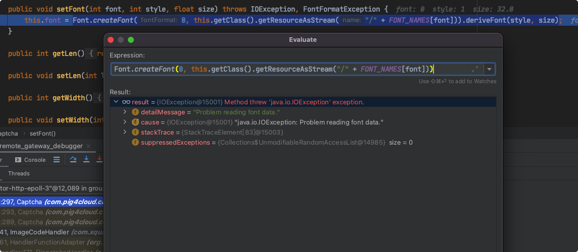This screenshot has width=578, height=252.
Task: Click the field icon next to detailMessage
Action: (135, 112)
